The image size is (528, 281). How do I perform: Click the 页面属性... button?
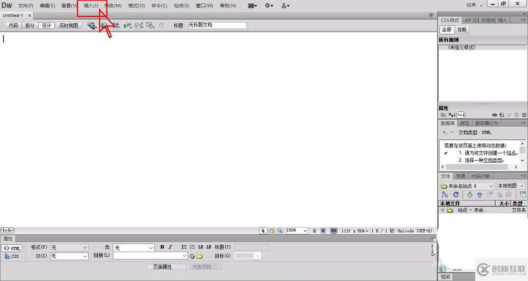[166, 267]
